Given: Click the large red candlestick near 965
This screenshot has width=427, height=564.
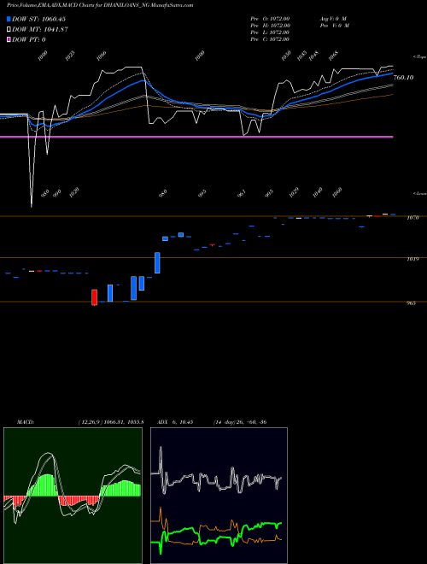Looking at the screenshot, I should (95, 297).
